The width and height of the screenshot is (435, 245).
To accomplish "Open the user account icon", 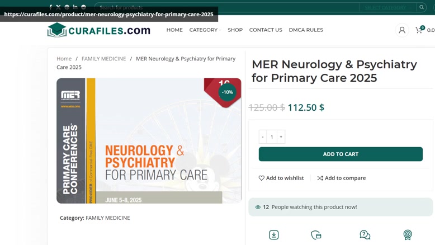I will click(401, 30).
